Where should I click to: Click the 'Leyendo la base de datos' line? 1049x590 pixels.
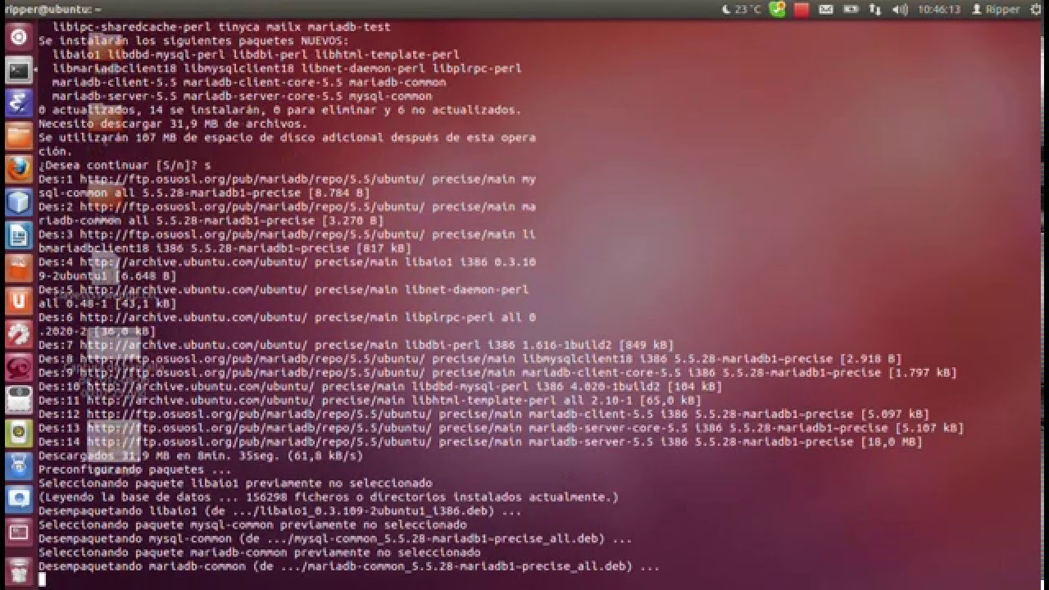[x=329, y=497]
